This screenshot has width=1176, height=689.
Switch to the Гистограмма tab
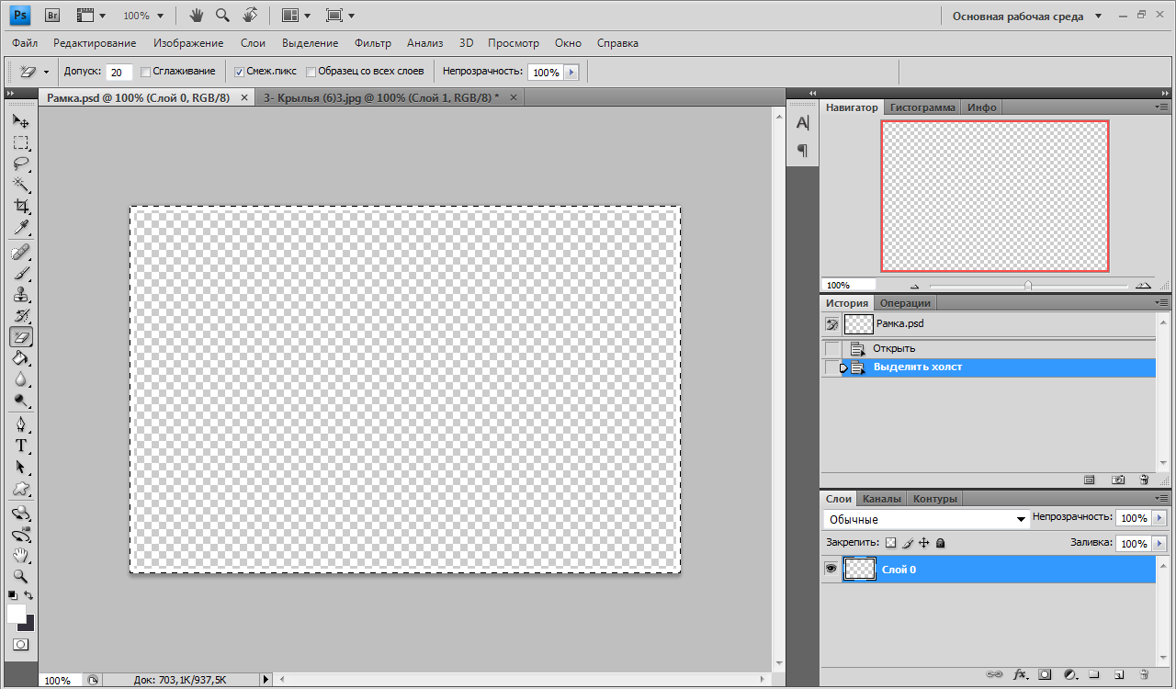(x=922, y=107)
